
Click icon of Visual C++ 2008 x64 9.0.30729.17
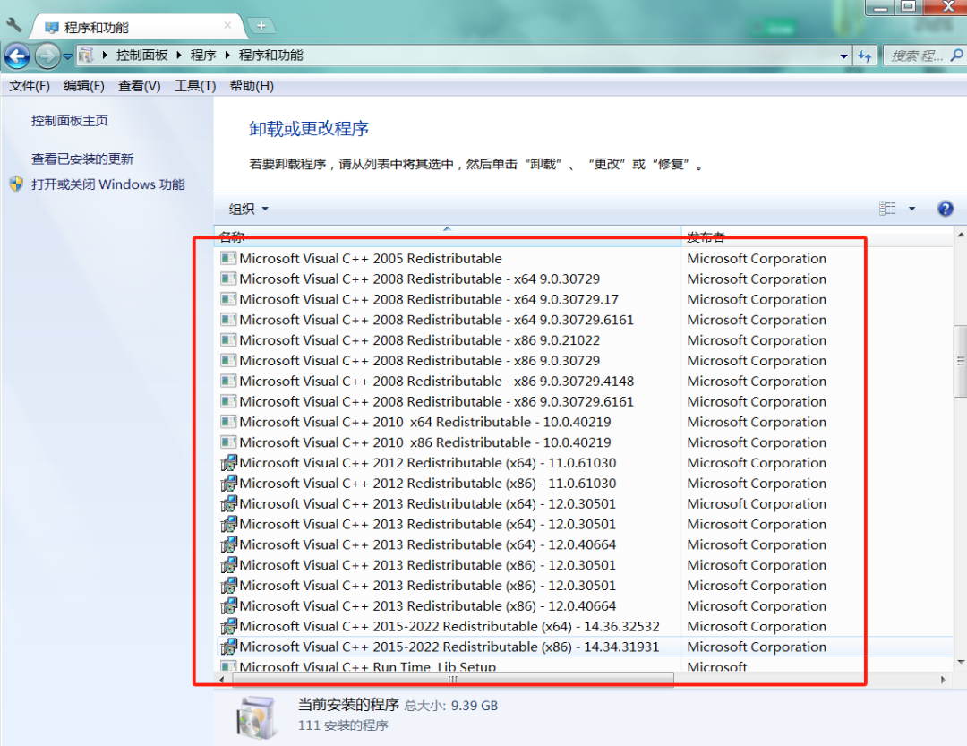[x=228, y=299]
